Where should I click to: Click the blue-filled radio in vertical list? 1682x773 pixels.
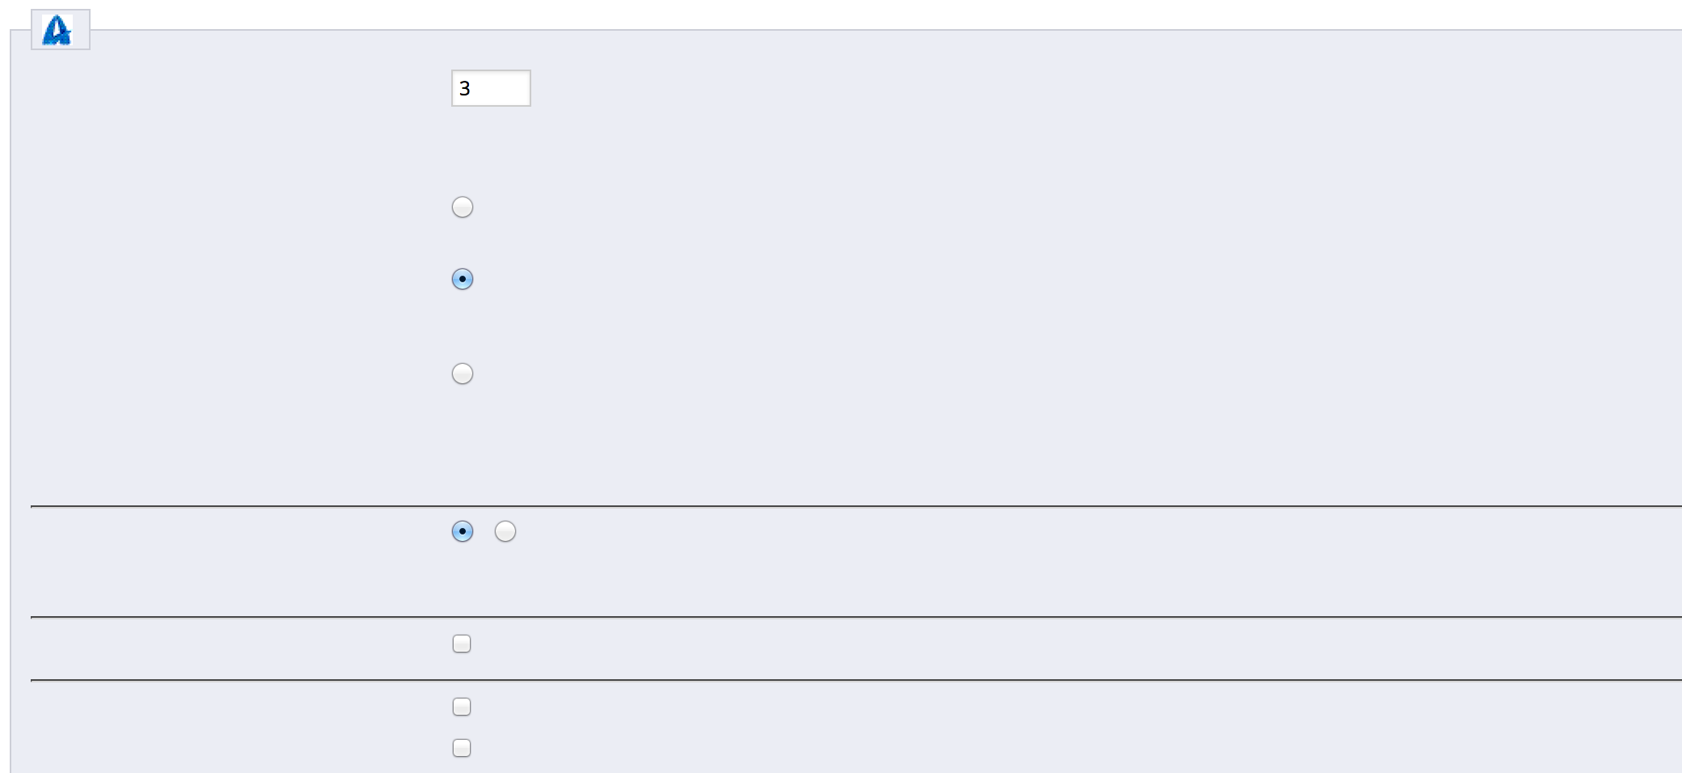(x=463, y=279)
